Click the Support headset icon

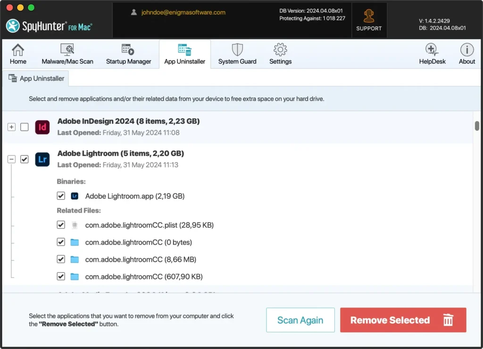point(369,16)
